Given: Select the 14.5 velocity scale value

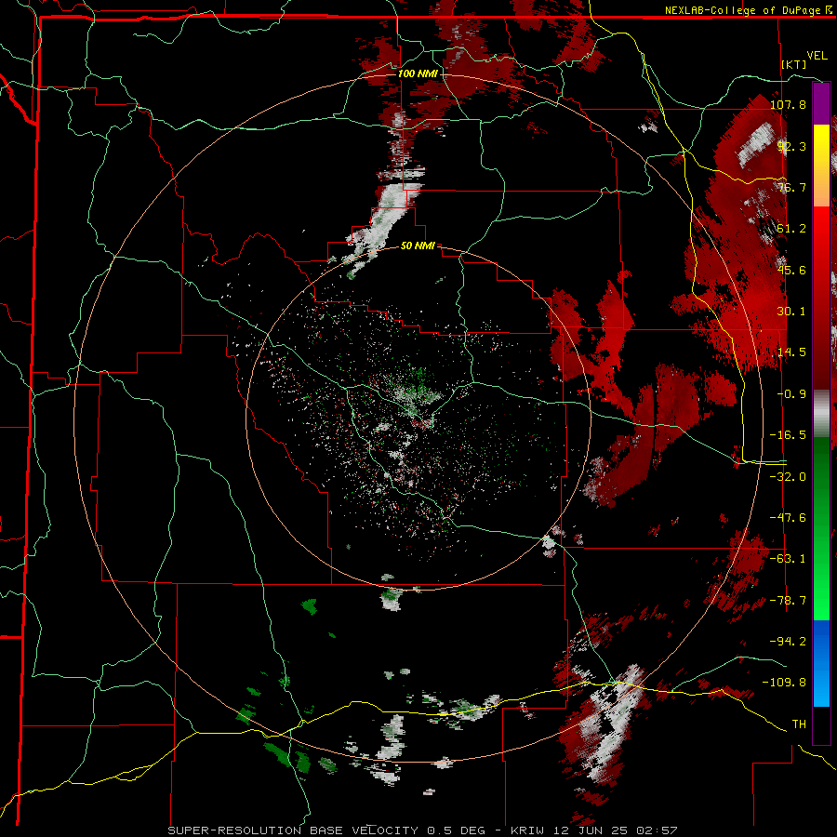Looking at the screenshot, I should click(x=791, y=352).
